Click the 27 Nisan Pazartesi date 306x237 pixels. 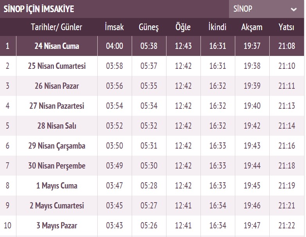pyautogui.click(x=57, y=106)
